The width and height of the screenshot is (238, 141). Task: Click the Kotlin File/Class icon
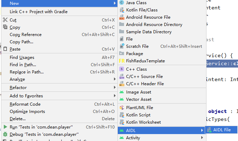pyautogui.click(x=122, y=10)
